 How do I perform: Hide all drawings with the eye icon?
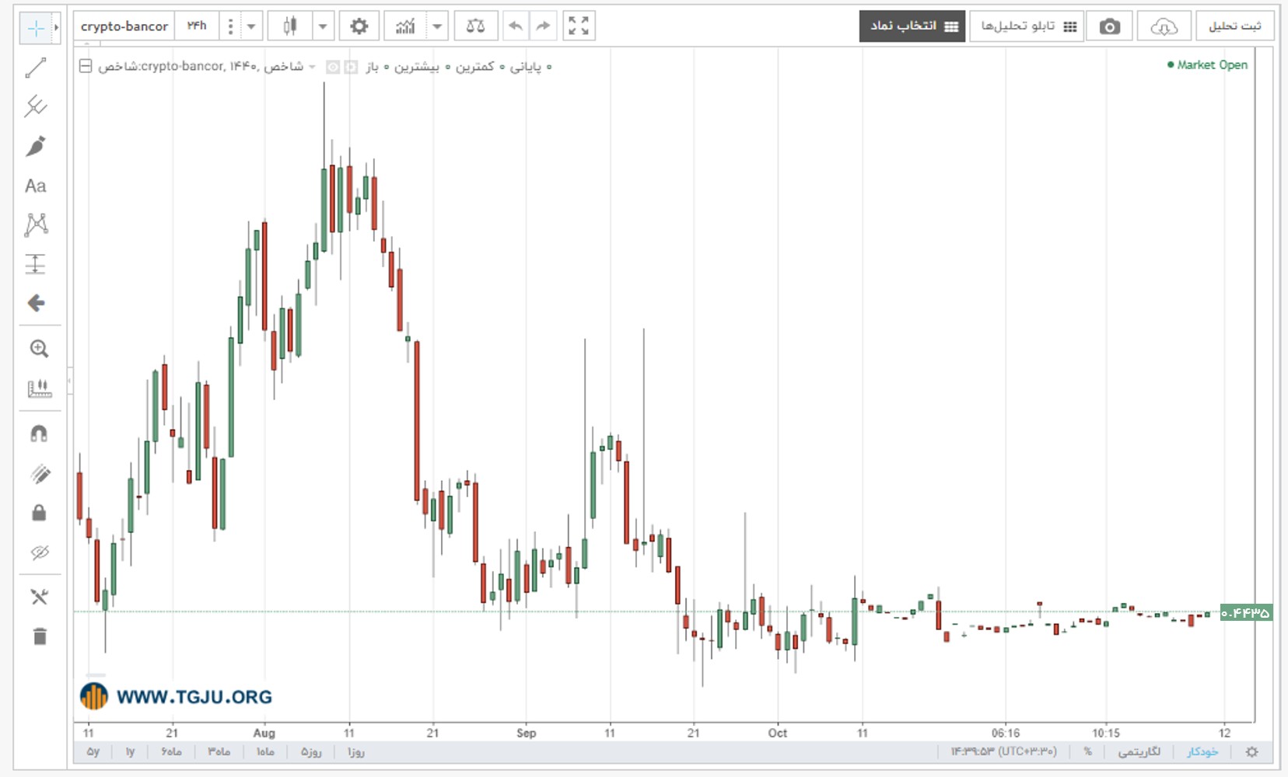tap(39, 552)
